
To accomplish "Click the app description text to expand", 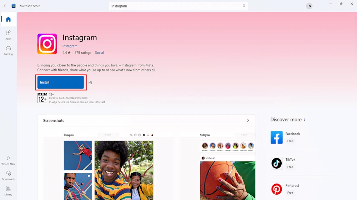I will pyautogui.click(x=97, y=67).
